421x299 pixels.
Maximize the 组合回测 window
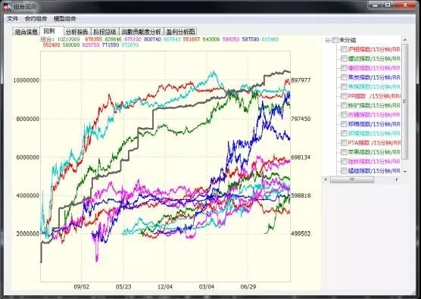(x=388, y=5)
